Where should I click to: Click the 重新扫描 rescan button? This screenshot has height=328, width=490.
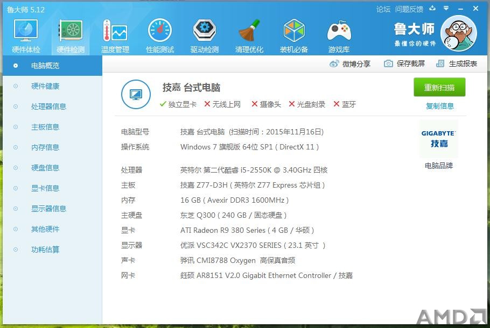point(439,88)
